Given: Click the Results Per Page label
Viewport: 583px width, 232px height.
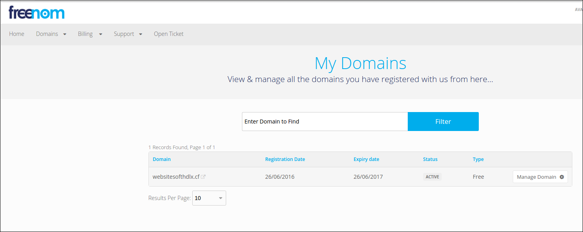Looking at the screenshot, I should 170,198.
